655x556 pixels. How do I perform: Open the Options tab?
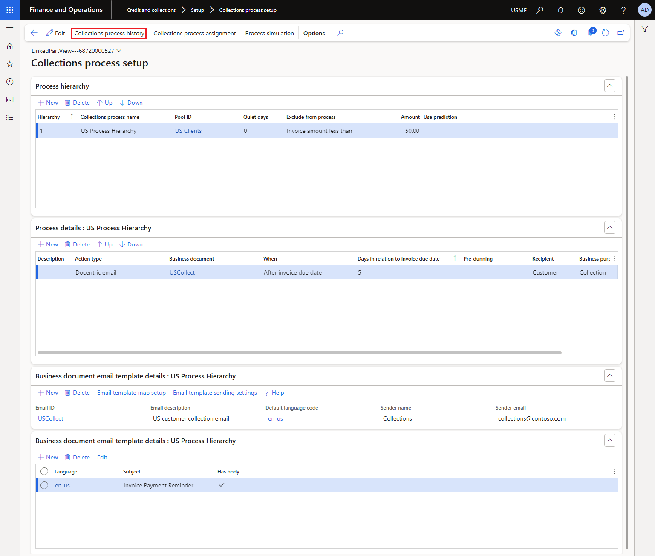(314, 33)
